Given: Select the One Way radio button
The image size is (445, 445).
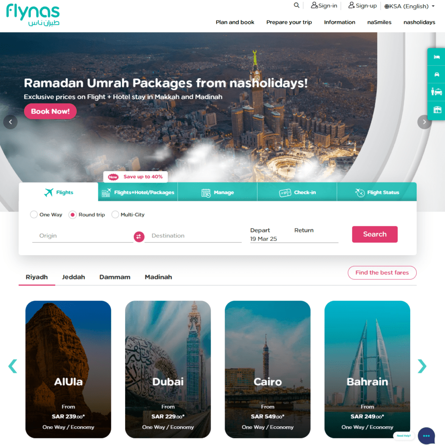Looking at the screenshot, I should pos(34,215).
